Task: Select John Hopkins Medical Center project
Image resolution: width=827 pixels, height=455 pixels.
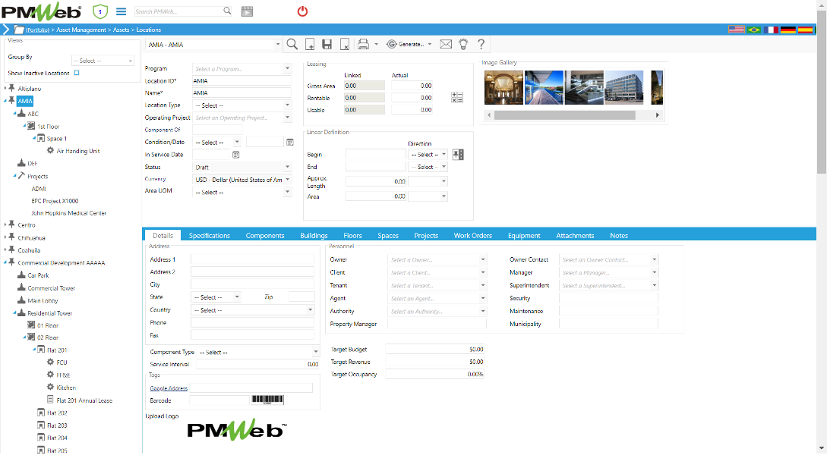Action: point(68,213)
